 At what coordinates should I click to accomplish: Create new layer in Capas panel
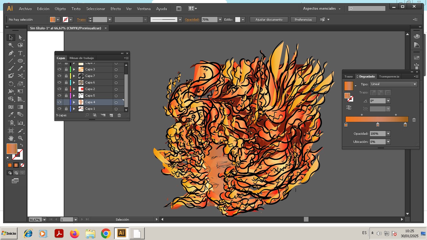[111, 115]
